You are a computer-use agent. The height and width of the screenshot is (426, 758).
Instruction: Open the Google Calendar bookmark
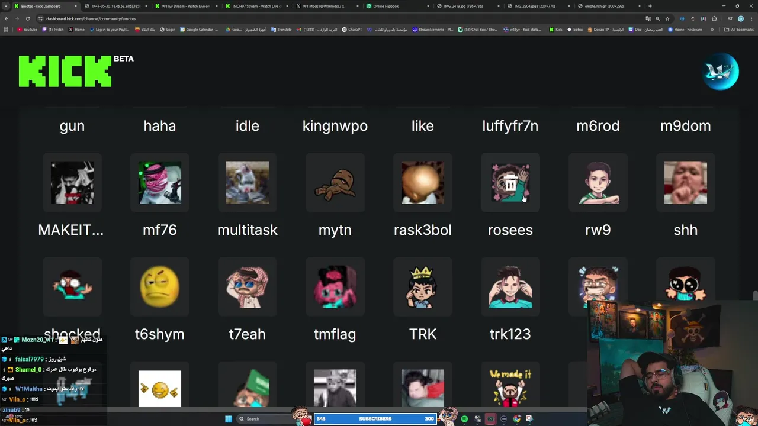[199, 30]
